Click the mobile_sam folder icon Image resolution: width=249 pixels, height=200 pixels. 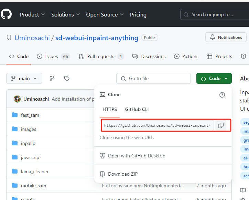click(x=15, y=185)
